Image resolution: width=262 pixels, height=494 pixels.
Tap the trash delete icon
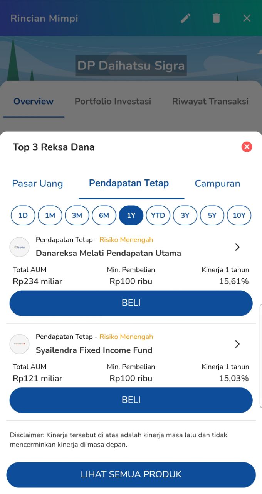point(216,18)
